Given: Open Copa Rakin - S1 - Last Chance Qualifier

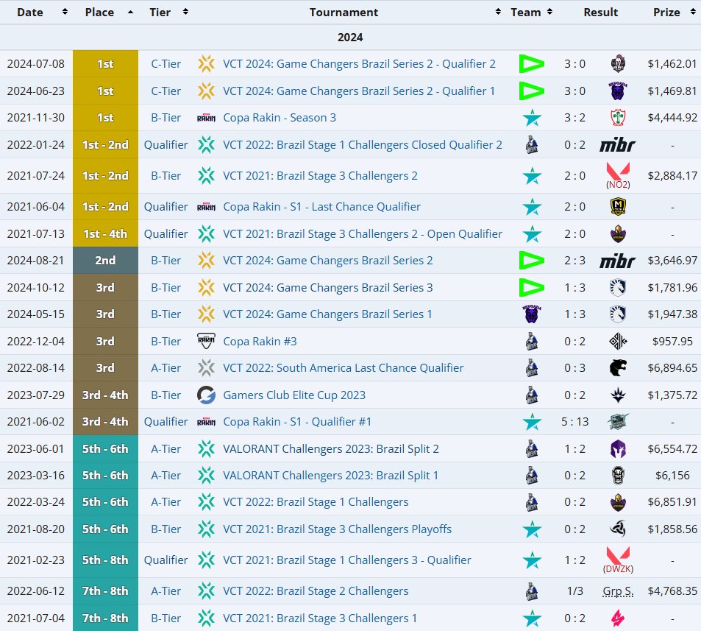Looking at the screenshot, I should point(322,207).
